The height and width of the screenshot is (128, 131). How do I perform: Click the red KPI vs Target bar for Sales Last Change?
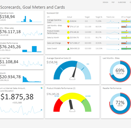(x=124, y=43)
